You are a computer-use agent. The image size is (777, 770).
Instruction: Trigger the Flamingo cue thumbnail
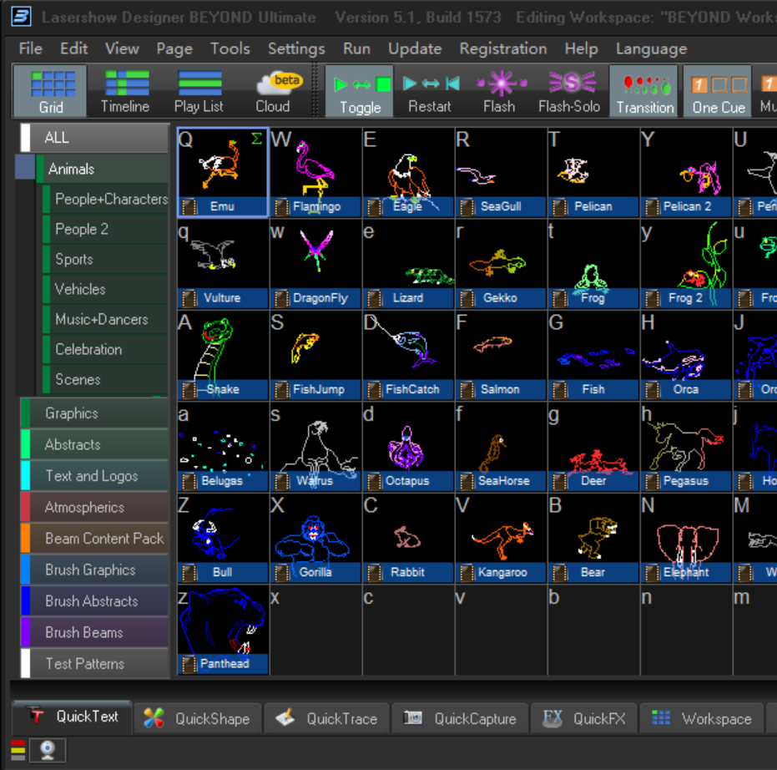point(315,171)
